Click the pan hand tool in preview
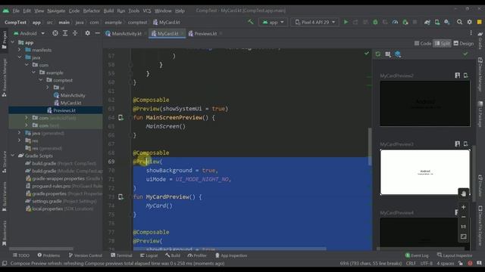Viewport: 485px width, 272px height. [x=463, y=193]
